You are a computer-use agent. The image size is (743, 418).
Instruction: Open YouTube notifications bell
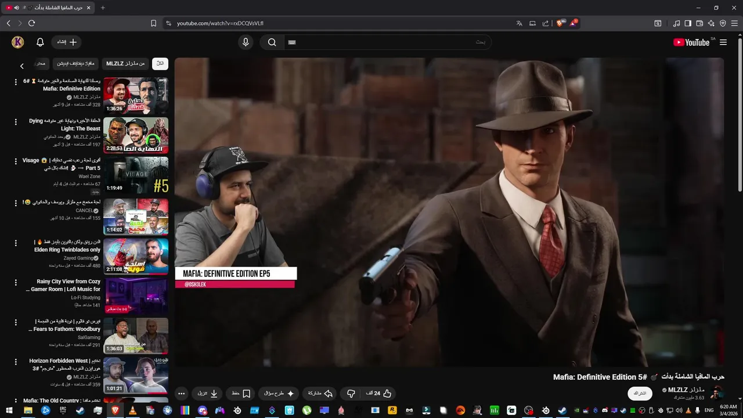(40, 42)
